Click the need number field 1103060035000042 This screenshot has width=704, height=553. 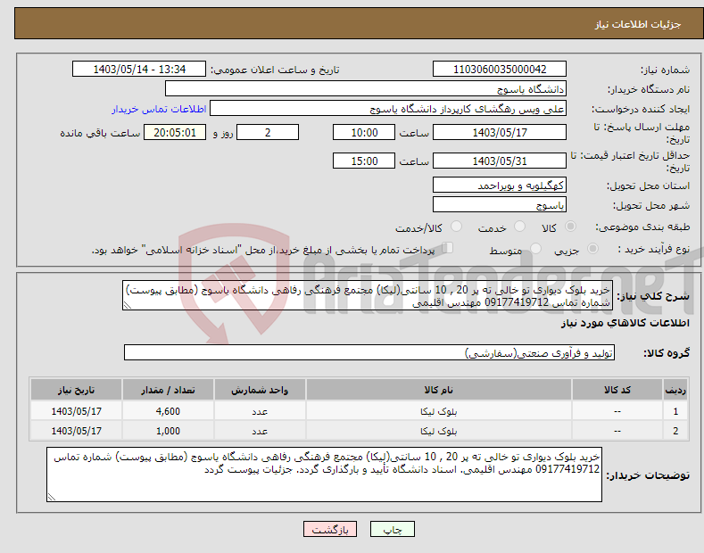click(500, 70)
